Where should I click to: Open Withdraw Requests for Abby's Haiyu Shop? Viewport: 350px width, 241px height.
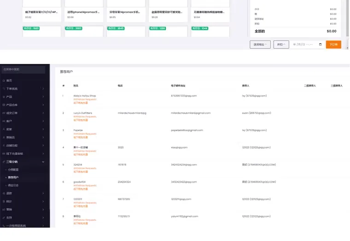[85, 99]
